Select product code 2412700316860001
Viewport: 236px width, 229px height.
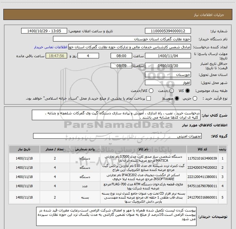[x=202, y=197]
